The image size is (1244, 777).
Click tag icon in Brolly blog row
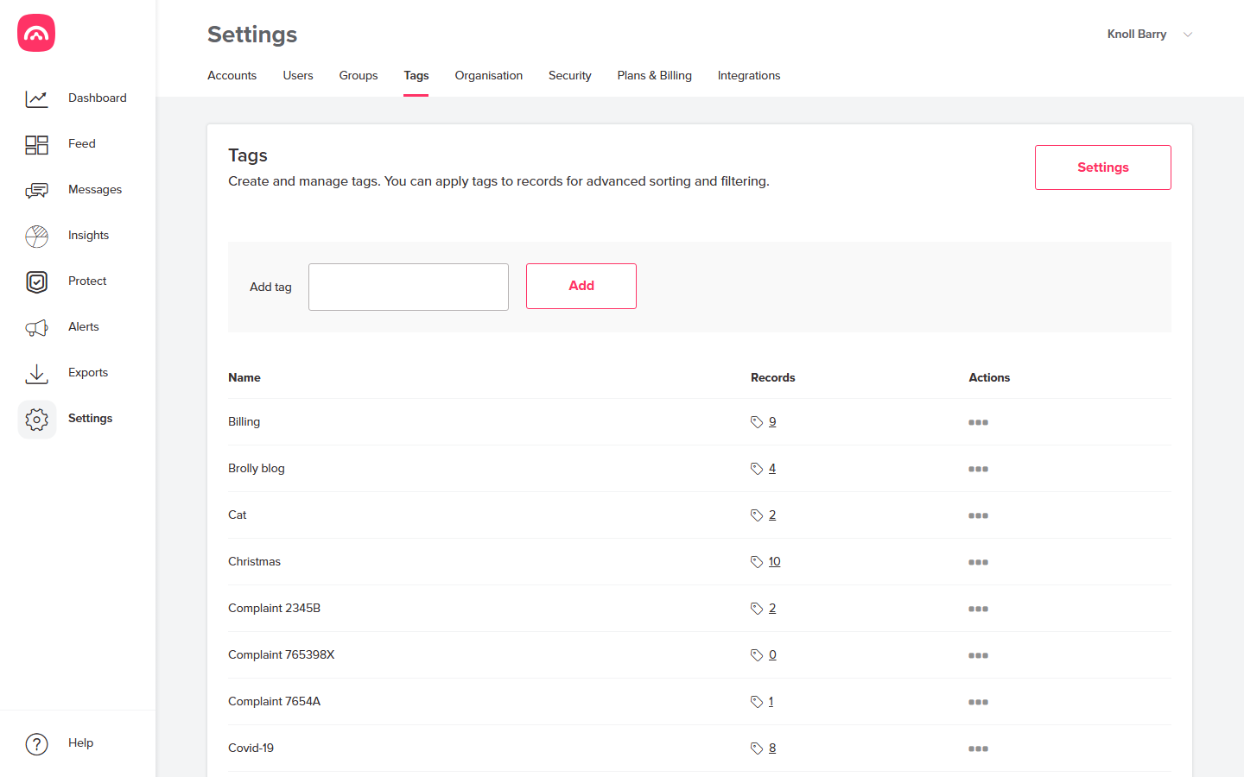(757, 469)
